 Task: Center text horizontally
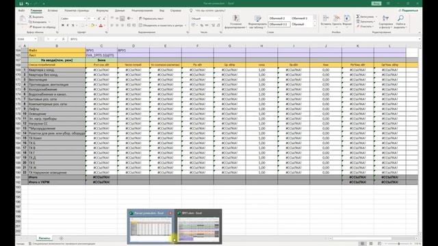click(x=117, y=25)
